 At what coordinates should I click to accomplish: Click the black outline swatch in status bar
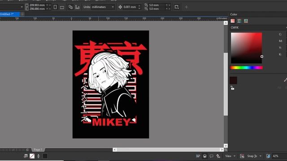click(45, 156)
